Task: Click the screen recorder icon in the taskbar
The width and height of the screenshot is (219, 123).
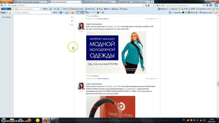Action: point(54,120)
